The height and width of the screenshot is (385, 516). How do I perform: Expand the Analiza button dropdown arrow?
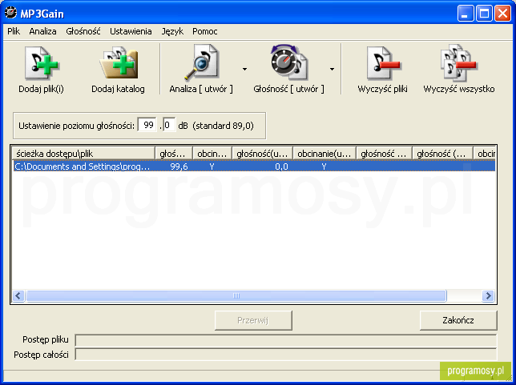tap(244, 69)
